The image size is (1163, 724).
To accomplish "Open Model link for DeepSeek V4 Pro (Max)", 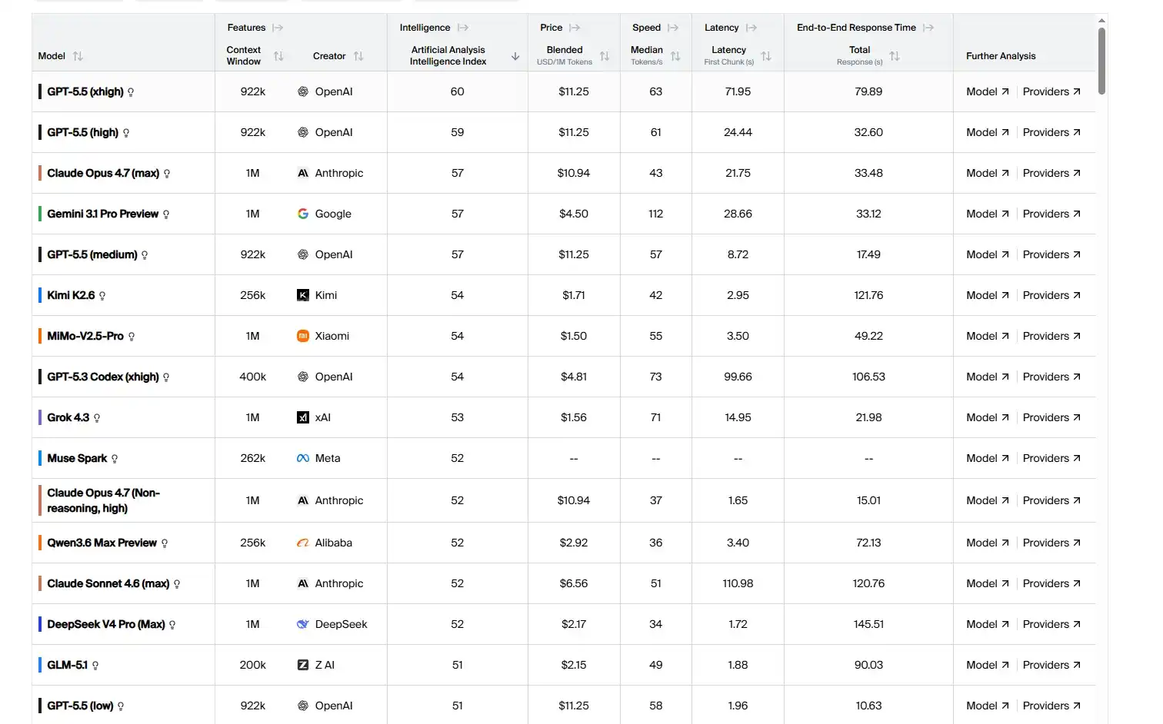I will 987,624.
